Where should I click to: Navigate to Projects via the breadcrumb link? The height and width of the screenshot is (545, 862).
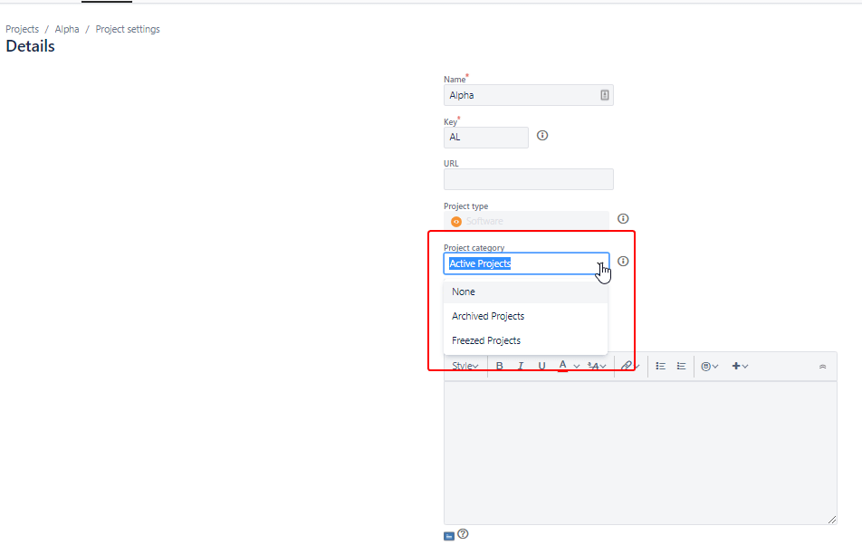[x=22, y=28]
